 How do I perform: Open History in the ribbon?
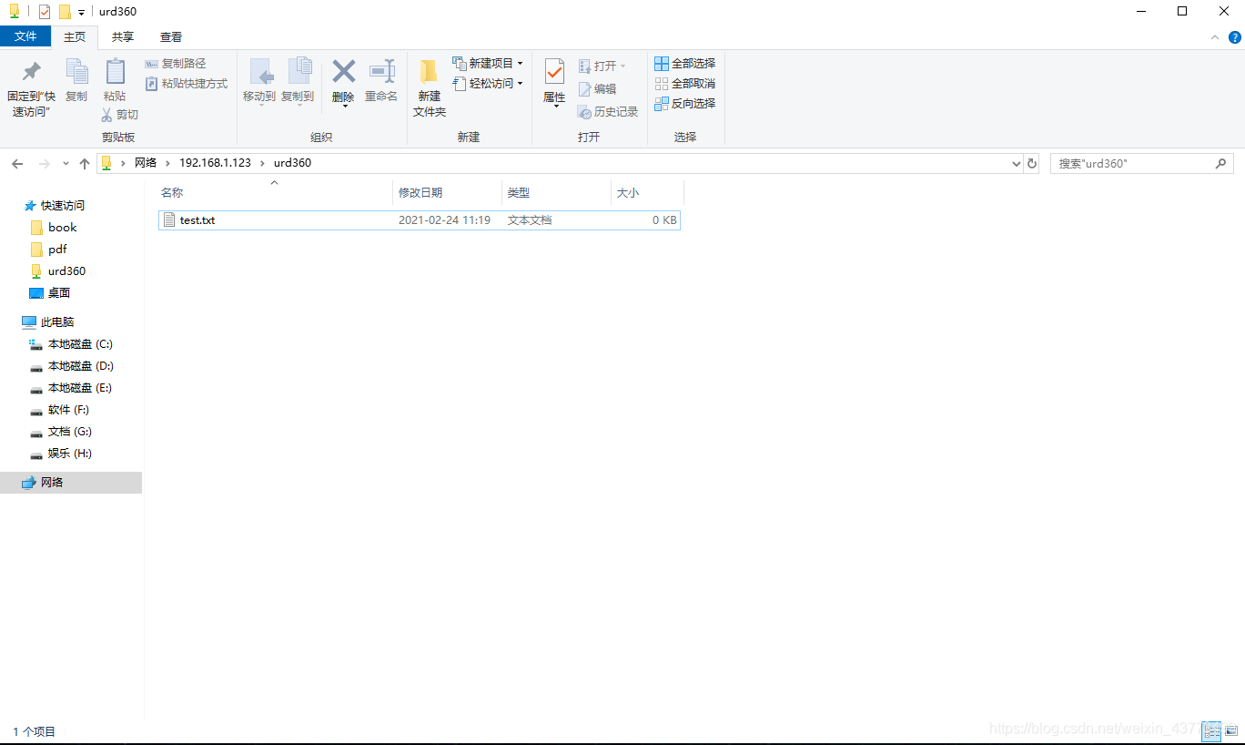click(x=608, y=112)
